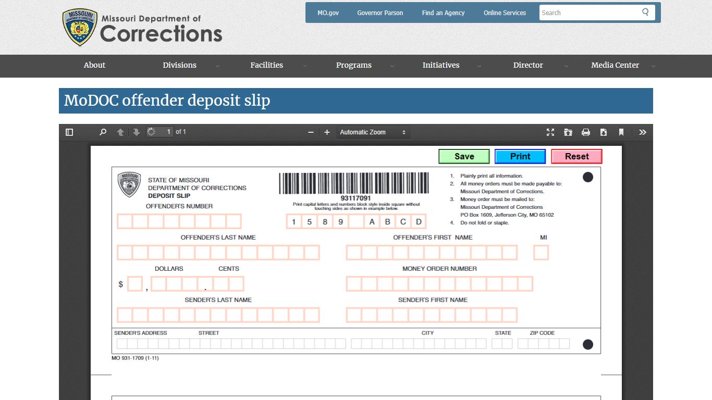Click the site Search input field
Image resolution: width=712 pixels, height=400 pixels.
pyautogui.click(x=589, y=12)
